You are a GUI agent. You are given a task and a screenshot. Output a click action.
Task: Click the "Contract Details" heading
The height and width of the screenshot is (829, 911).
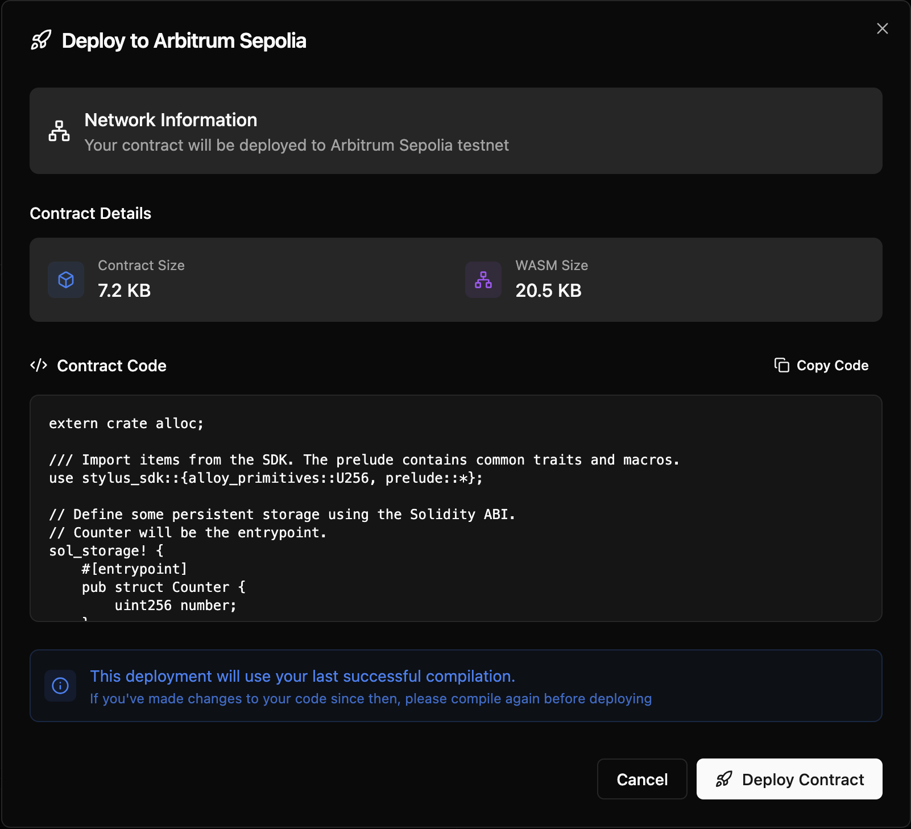90,213
